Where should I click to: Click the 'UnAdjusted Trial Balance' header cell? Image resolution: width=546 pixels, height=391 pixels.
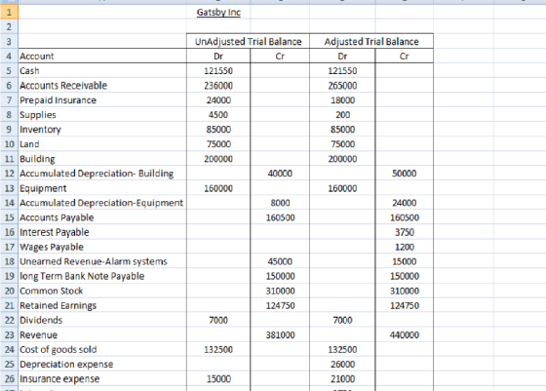(248, 41)
